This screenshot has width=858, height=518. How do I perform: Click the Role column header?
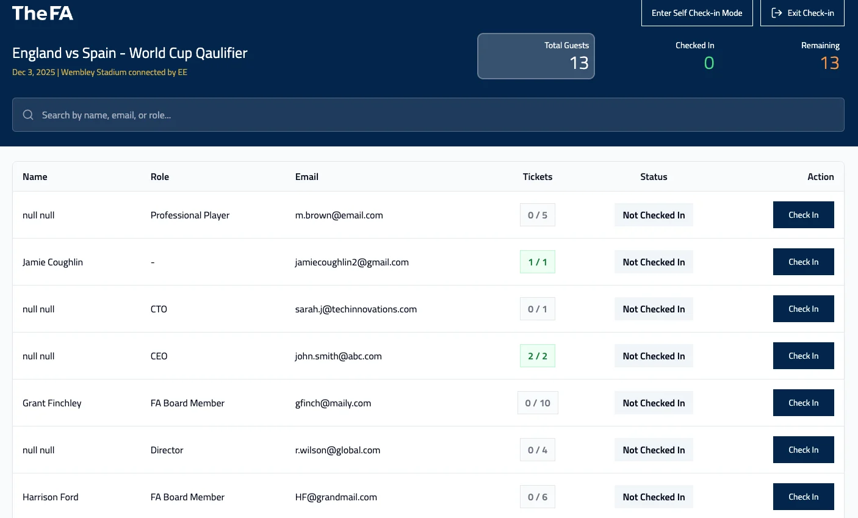[x=160, y=177]
